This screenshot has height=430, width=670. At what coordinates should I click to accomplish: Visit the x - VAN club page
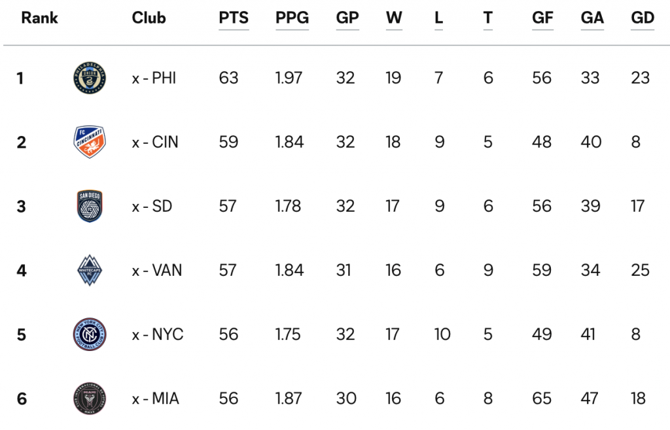click(x=157, y=271)
